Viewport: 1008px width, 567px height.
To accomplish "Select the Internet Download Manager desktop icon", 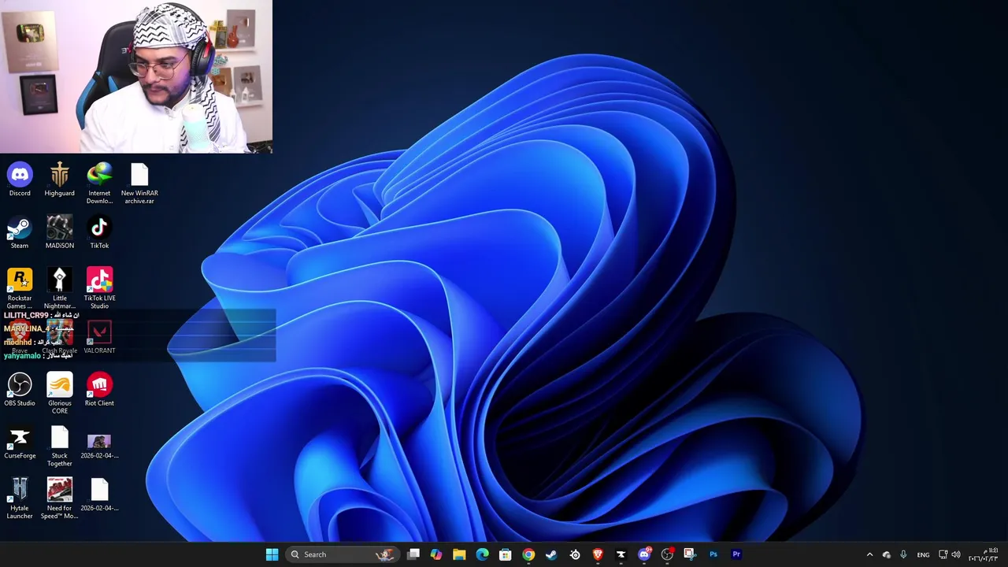I will [x=99, y=183].
